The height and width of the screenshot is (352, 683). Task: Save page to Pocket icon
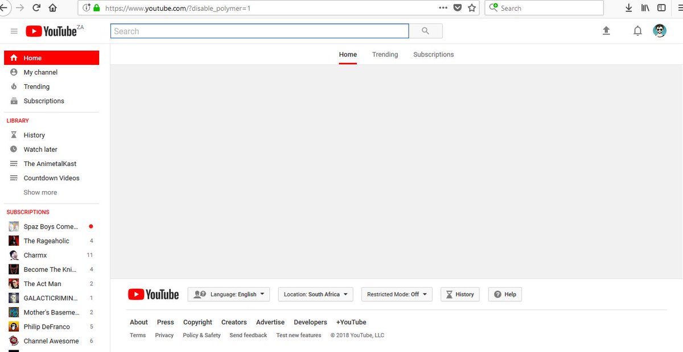pyautogui.click(x=458, y=8)
